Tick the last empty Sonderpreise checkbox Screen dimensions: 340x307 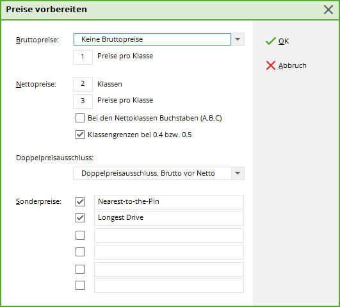pyautogui.click(x=80, y=285)
